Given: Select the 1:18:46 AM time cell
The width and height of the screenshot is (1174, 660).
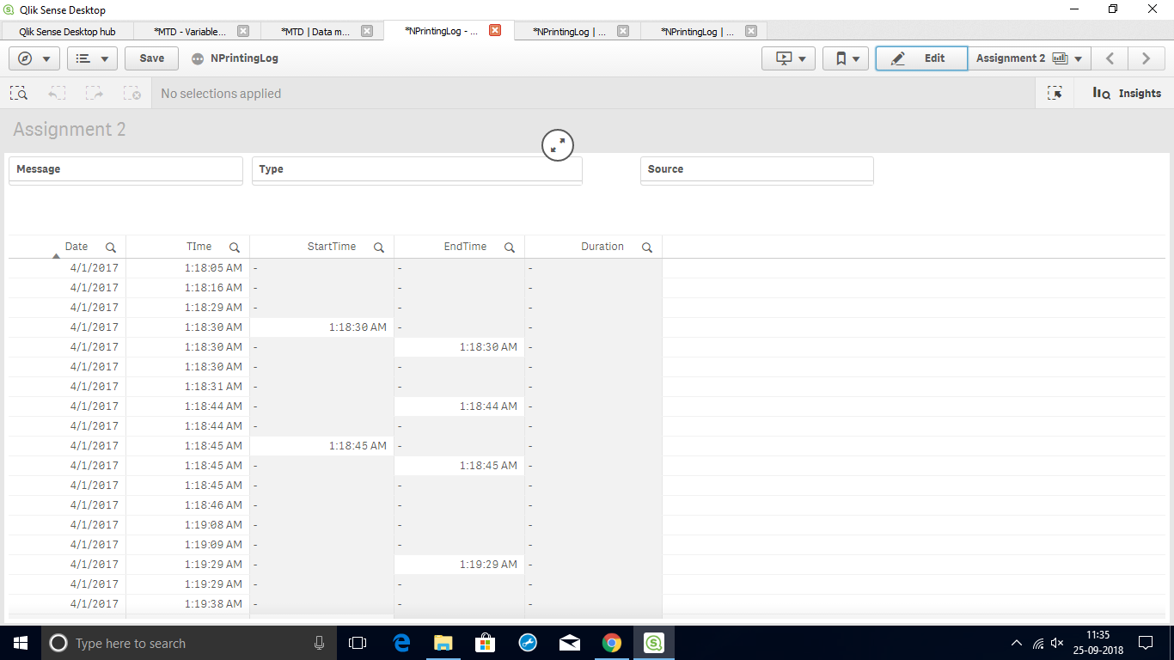Looking at the screenshot, I should [187, 505].
